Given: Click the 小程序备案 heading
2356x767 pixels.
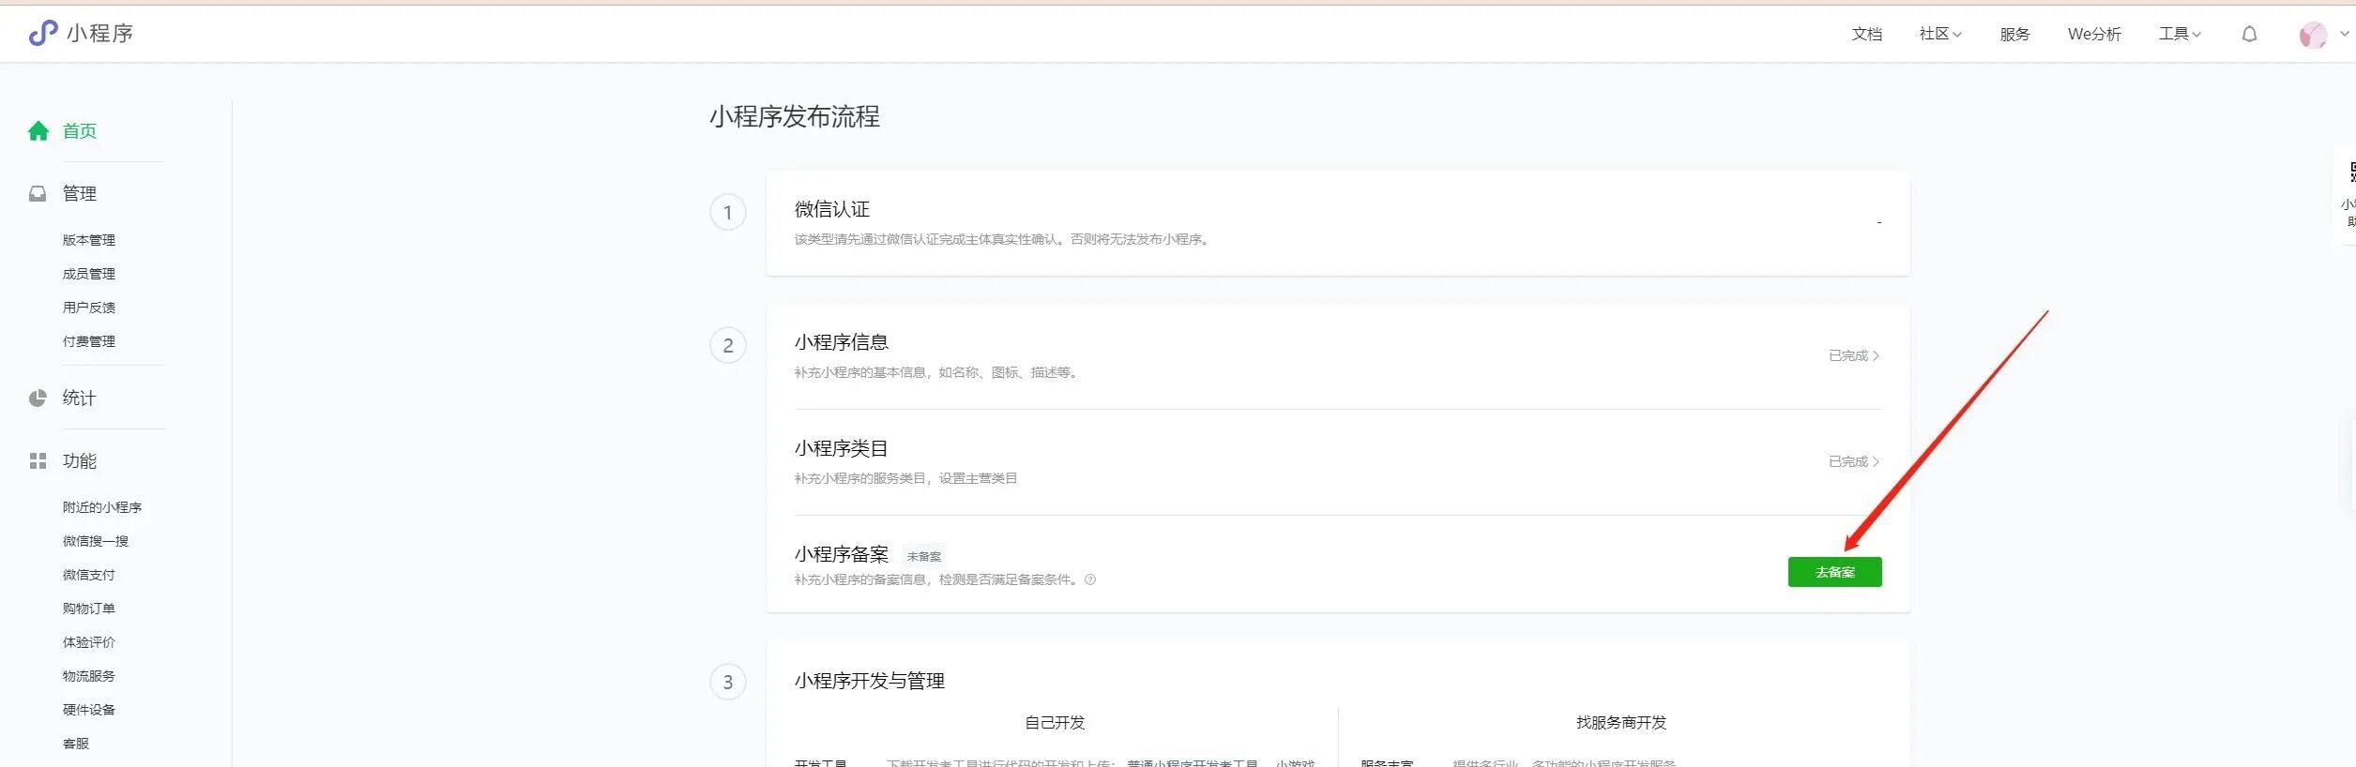Looking at the screenshot, I should click(842, 554).
